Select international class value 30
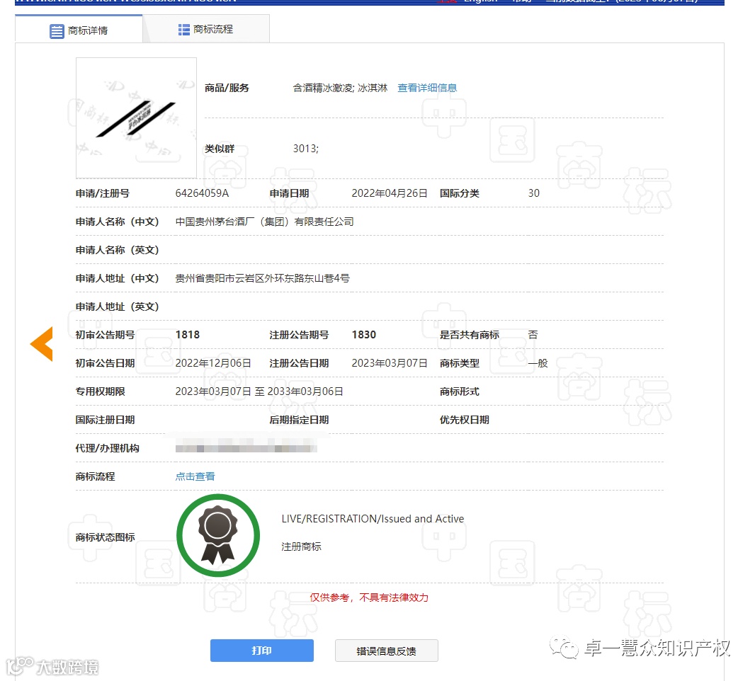 coord(533,193)
